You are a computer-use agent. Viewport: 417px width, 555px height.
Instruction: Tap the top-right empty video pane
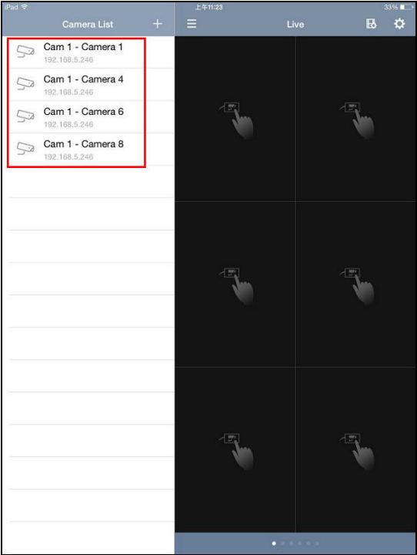coord(355,119)
